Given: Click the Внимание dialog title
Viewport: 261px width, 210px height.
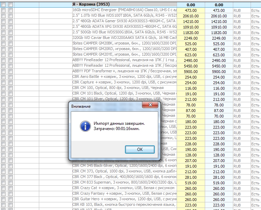Looking at the screenshot, I should tap(81, 106).
